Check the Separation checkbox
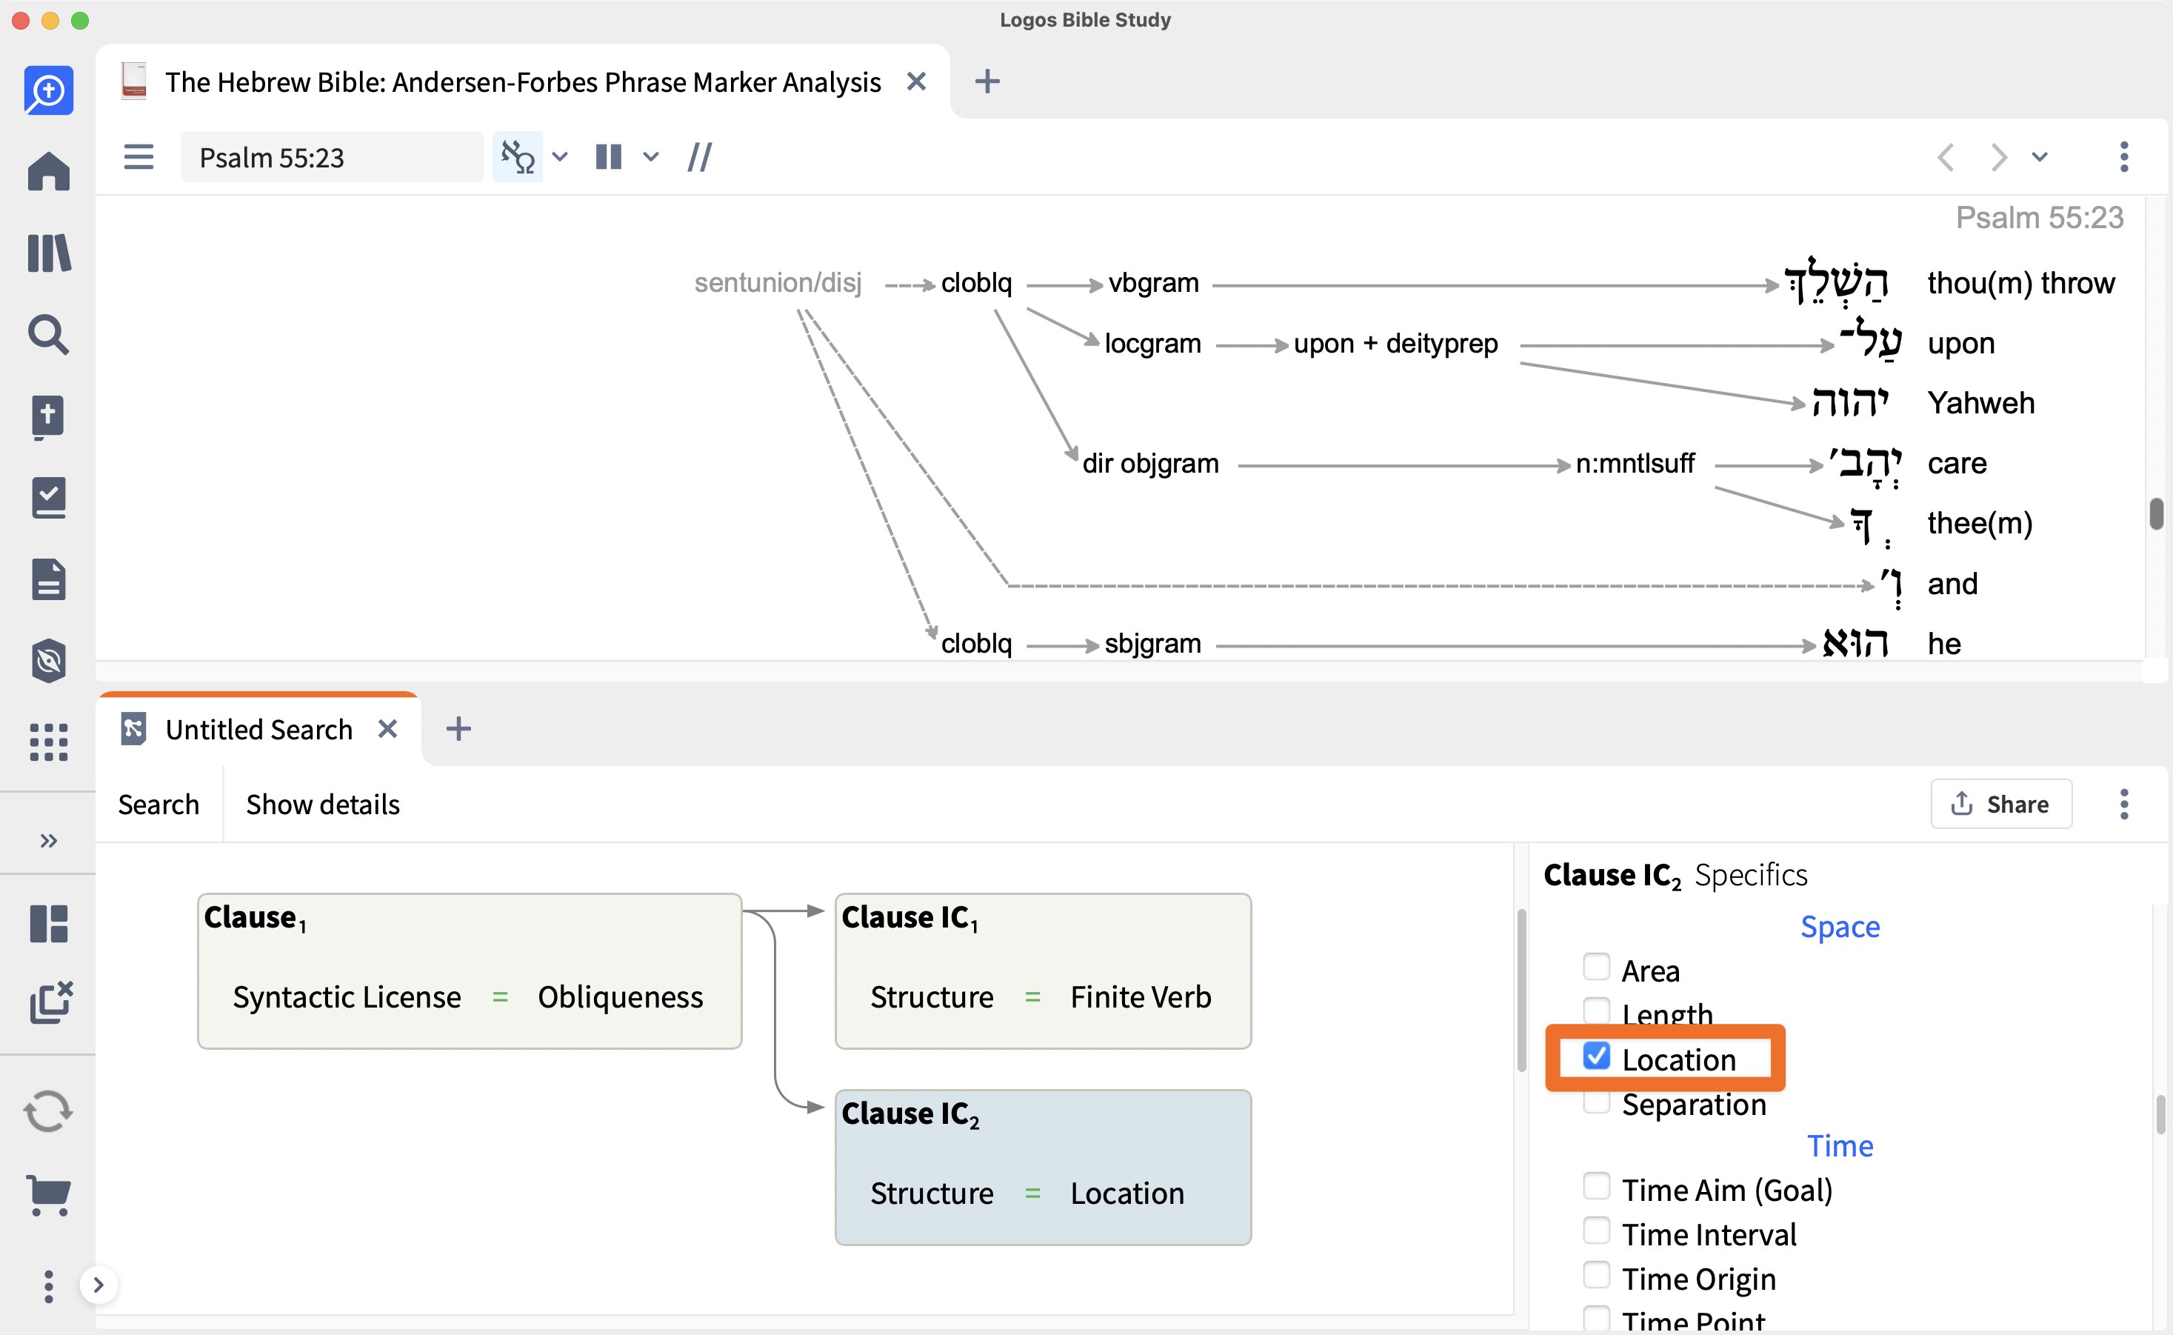 point(1596,1102)
